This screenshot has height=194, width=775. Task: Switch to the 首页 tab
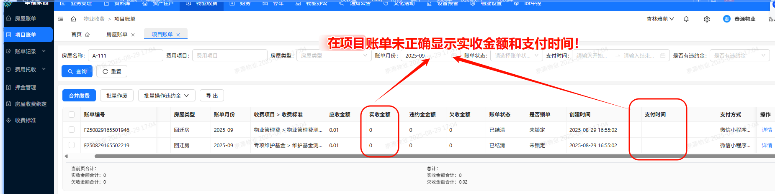pos(80,34)
